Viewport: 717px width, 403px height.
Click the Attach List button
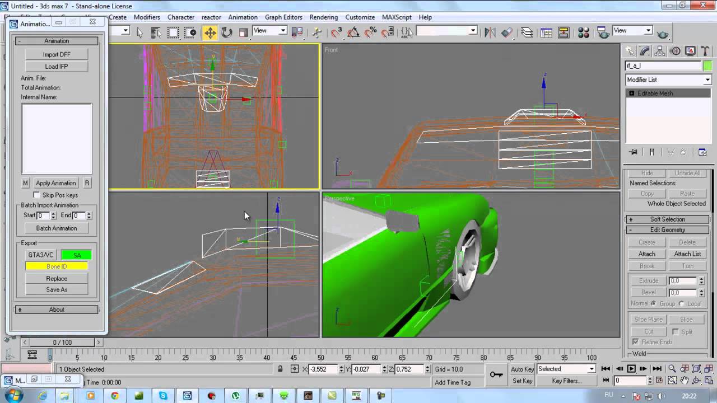tap(687, 254)
